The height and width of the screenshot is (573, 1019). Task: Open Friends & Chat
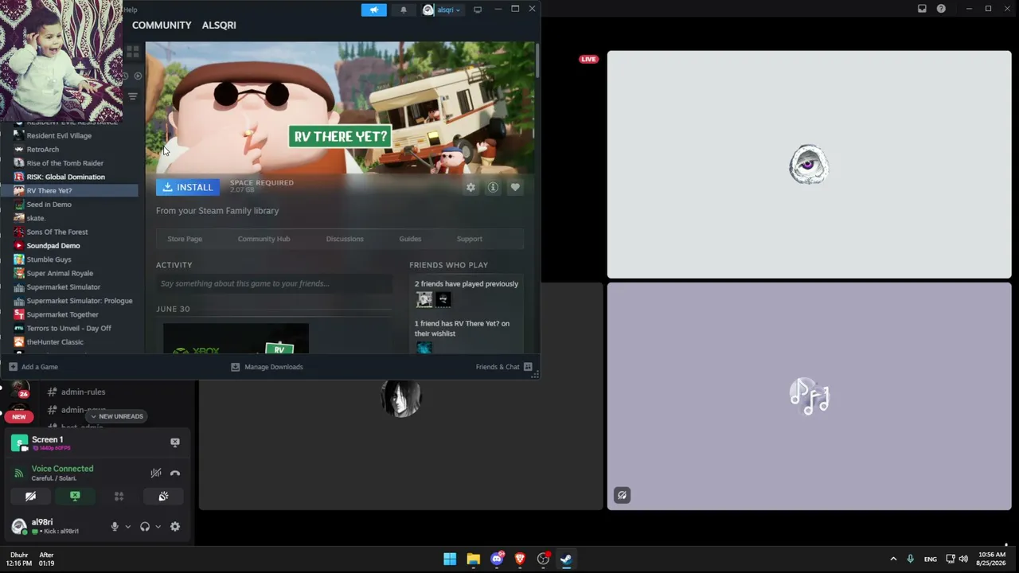coord(504,367)
